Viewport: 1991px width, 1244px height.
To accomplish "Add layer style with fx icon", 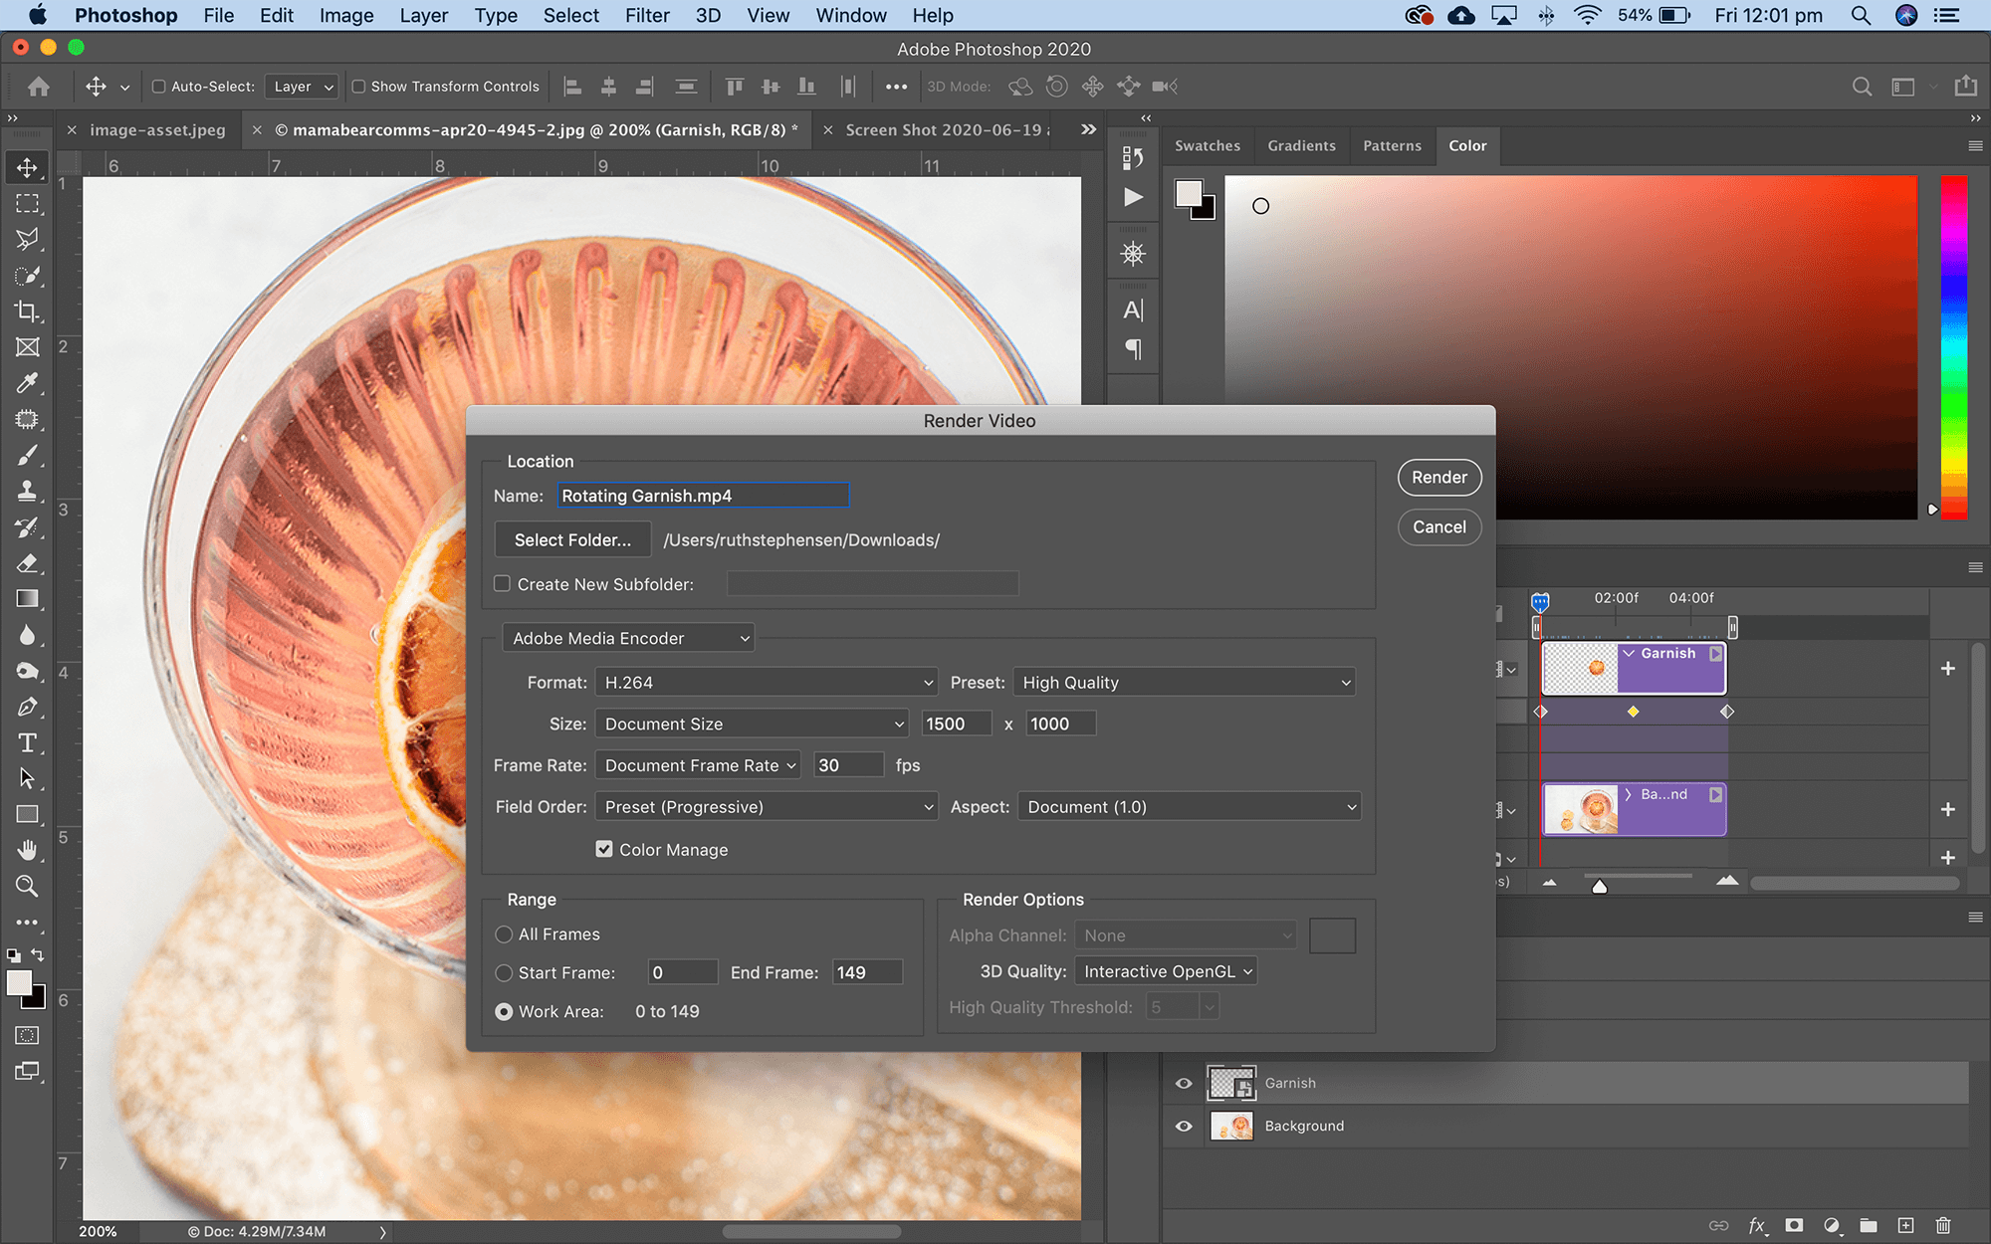I will (1757, 1226).
